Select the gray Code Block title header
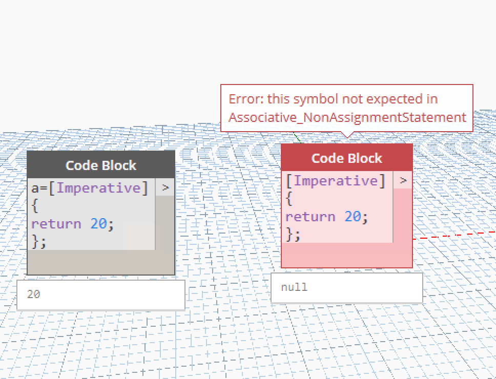The width and height of the screenshot is (496, 379). 101,165
